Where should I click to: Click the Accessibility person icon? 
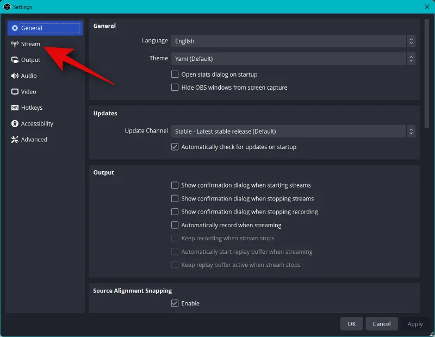(x=15, y=124)
